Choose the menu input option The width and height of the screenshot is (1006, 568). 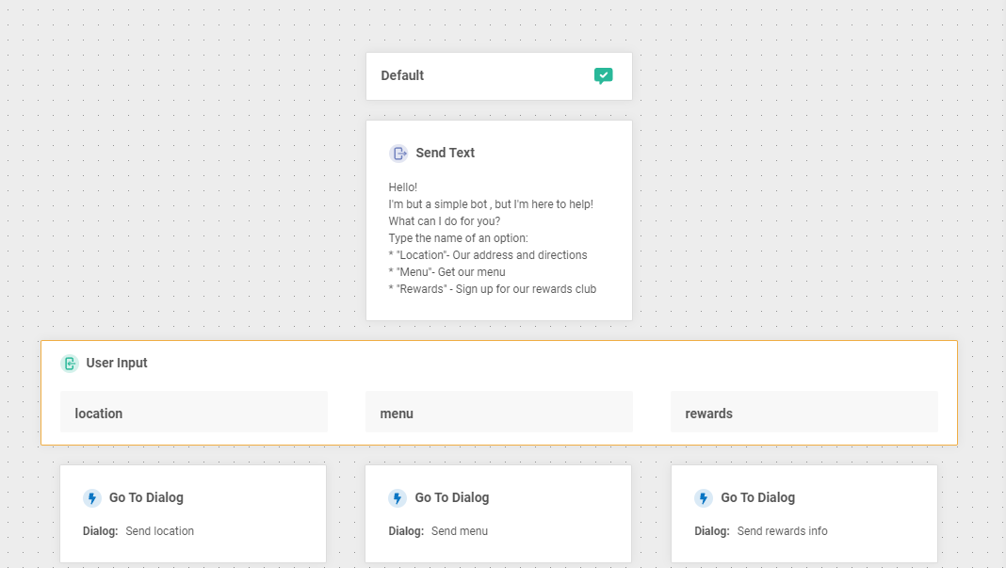(499, 413)
